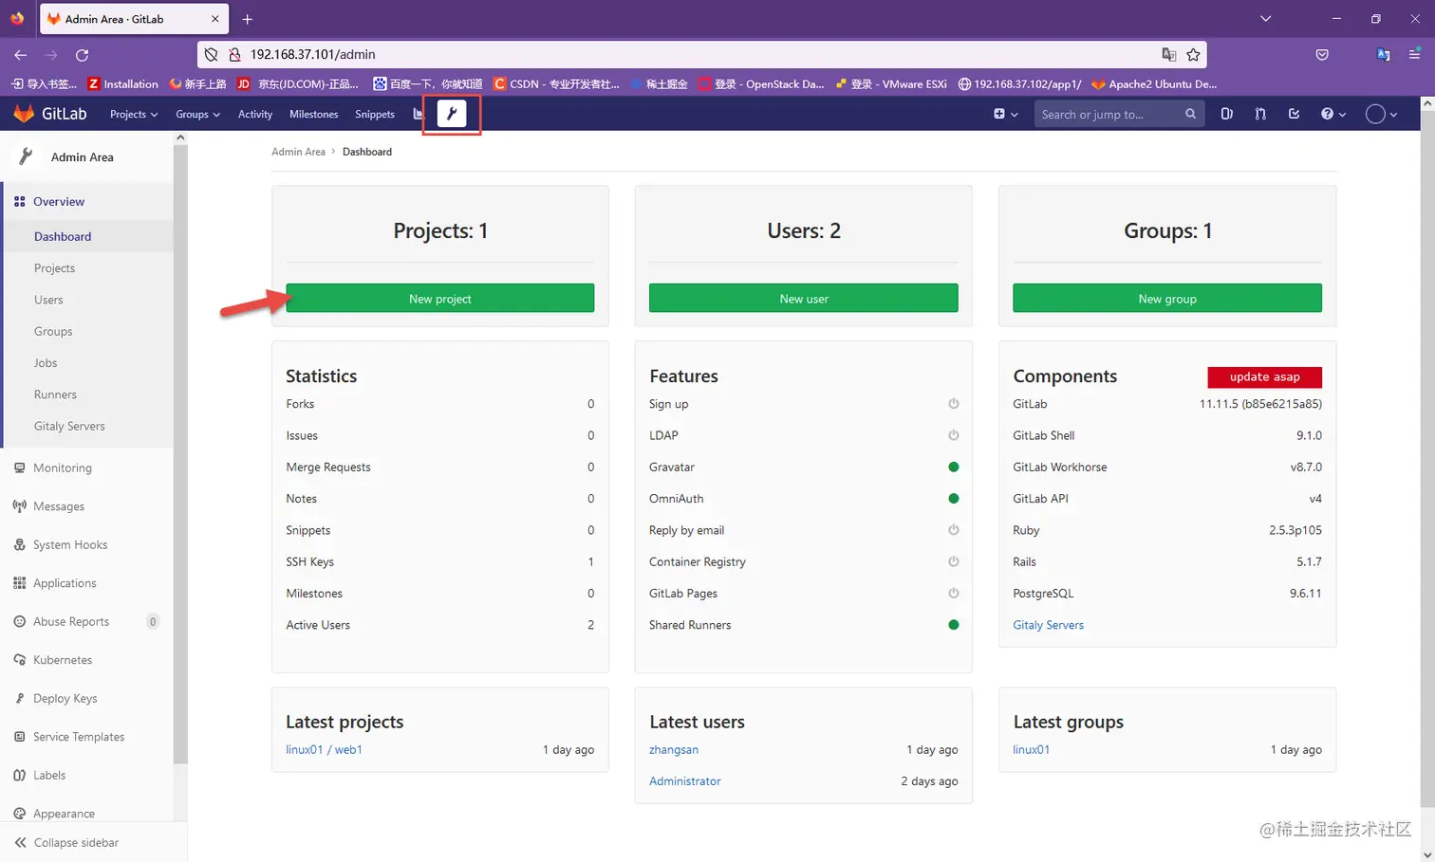
Task: Click the sidebar scrollbar up arrow
Action: [180, 138]
